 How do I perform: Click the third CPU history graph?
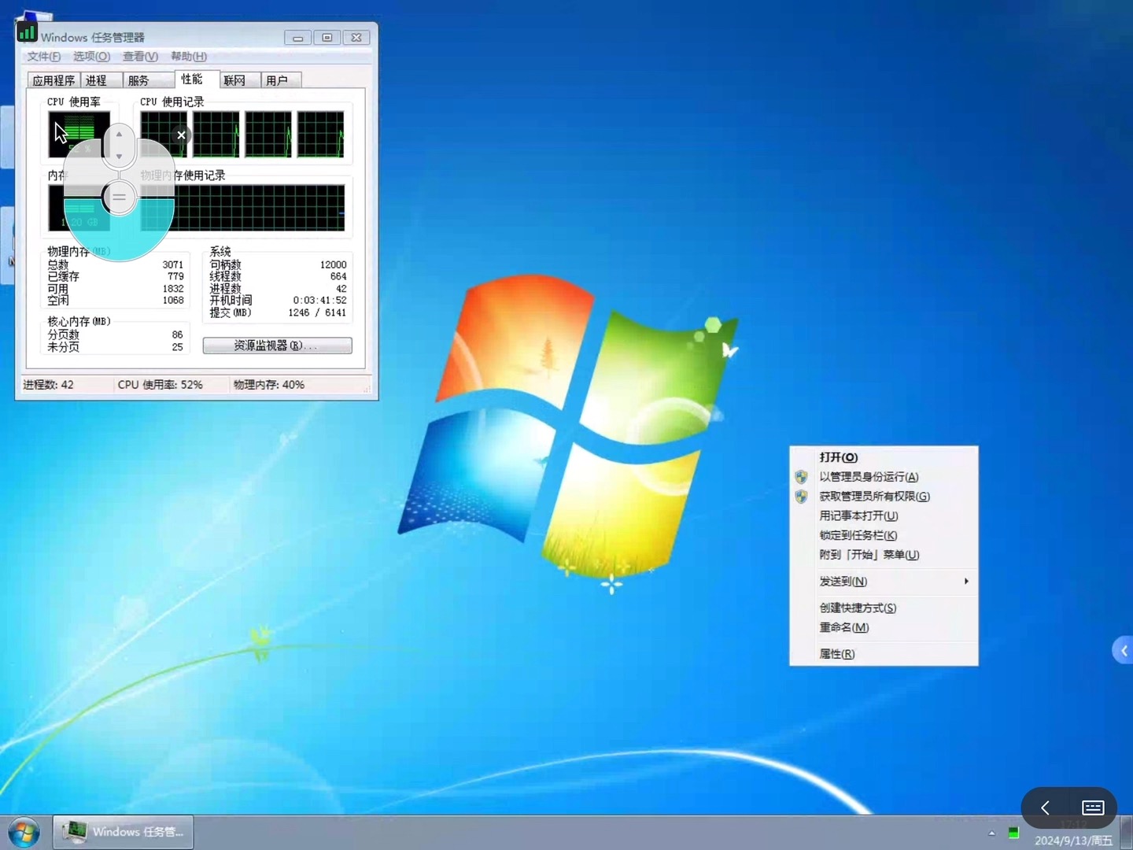[268, 135]
